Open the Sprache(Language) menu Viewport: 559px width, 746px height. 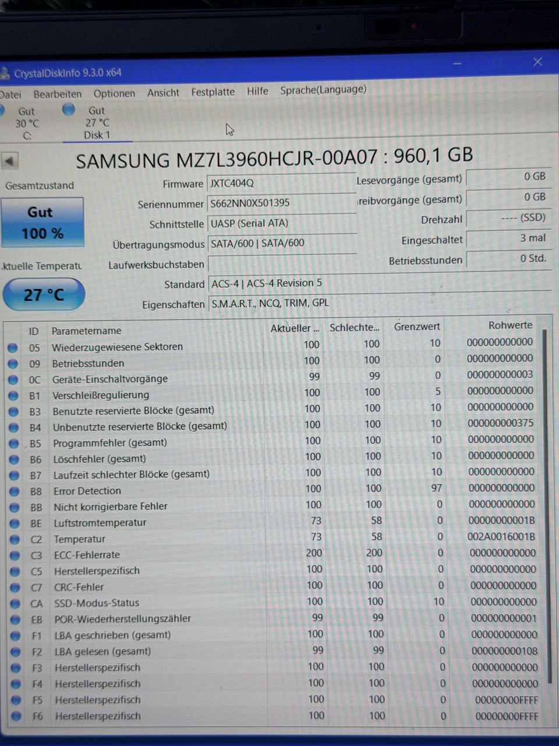tap(323, 90)
